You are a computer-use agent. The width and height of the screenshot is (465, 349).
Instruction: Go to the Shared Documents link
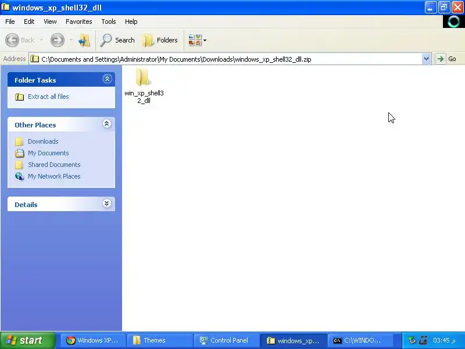click(x=54, y=165)
